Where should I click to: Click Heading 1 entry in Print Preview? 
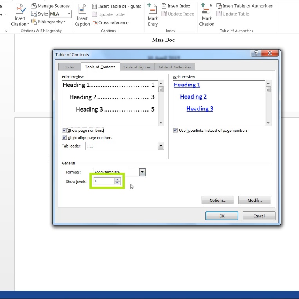109,85
